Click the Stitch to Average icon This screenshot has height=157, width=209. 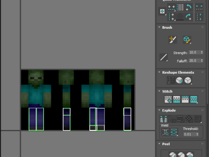(177, 99)
